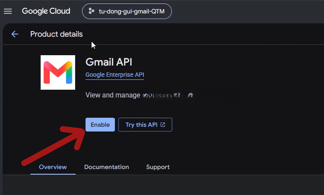Click the Product details heading
The height and width of the screenshot is (195, 324).
point(57,34)
